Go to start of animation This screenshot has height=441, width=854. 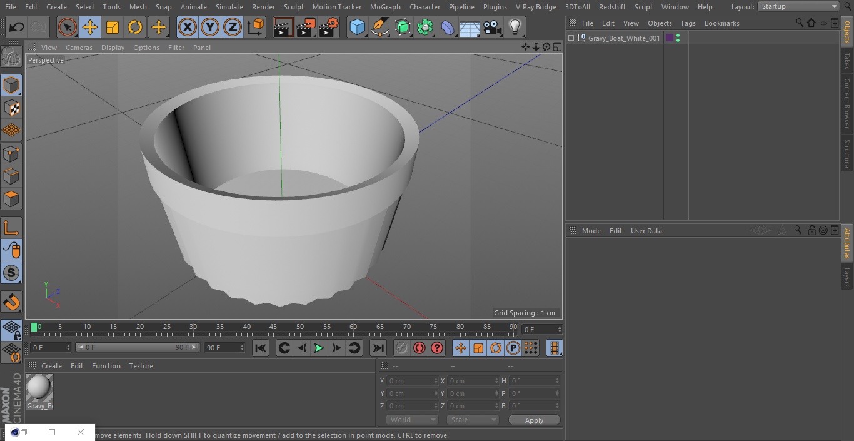coord(261,348)
